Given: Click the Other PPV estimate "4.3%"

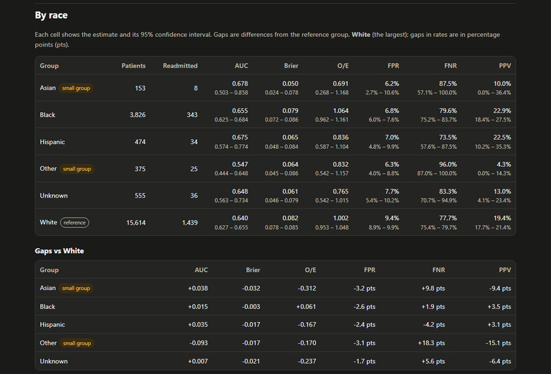Looking at the screenshot, I should 504,165.
